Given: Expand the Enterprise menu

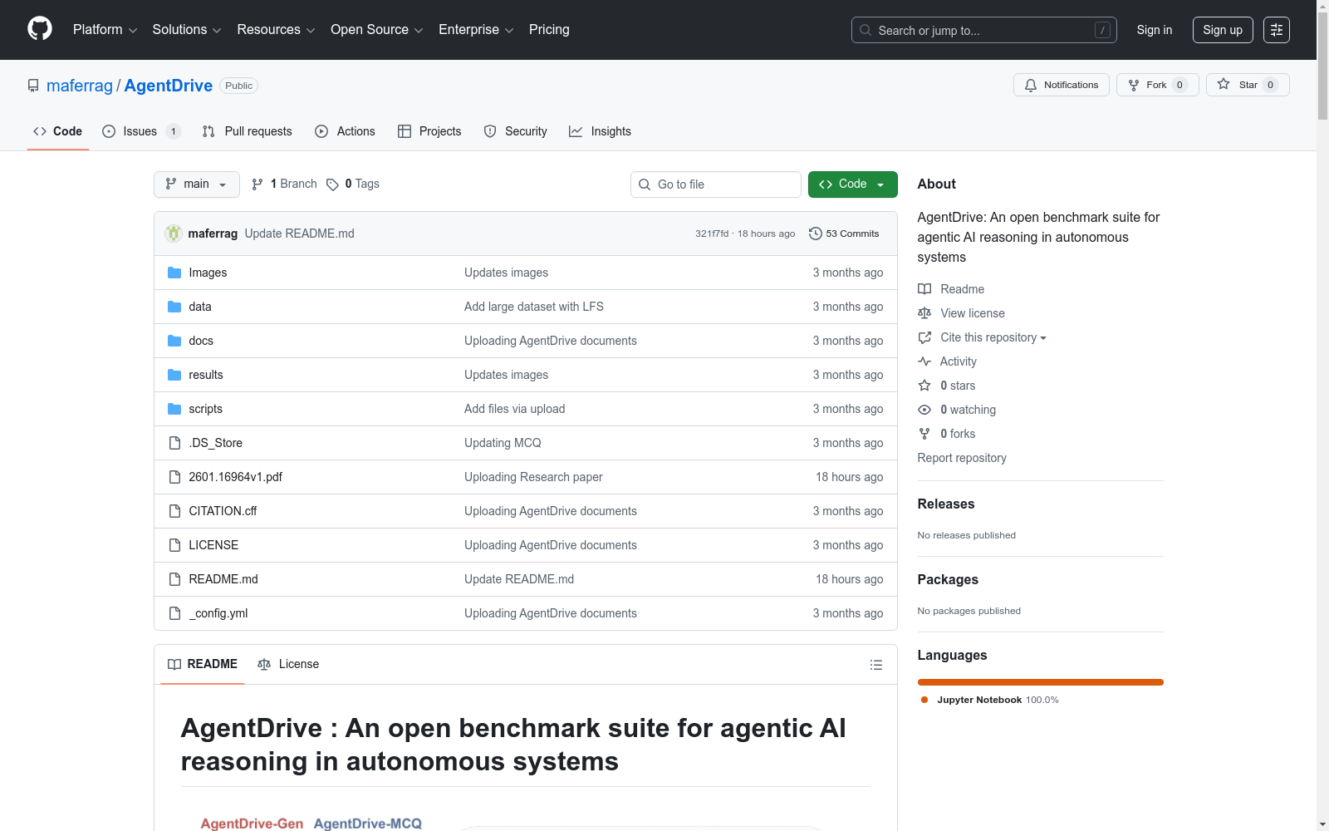Looking at the screenshot, I should coord(476,30).
